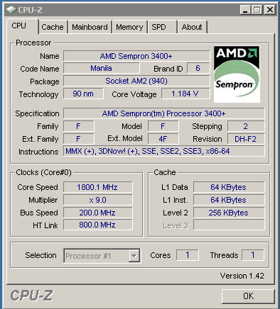Click the Model value F

pos(163,126)
